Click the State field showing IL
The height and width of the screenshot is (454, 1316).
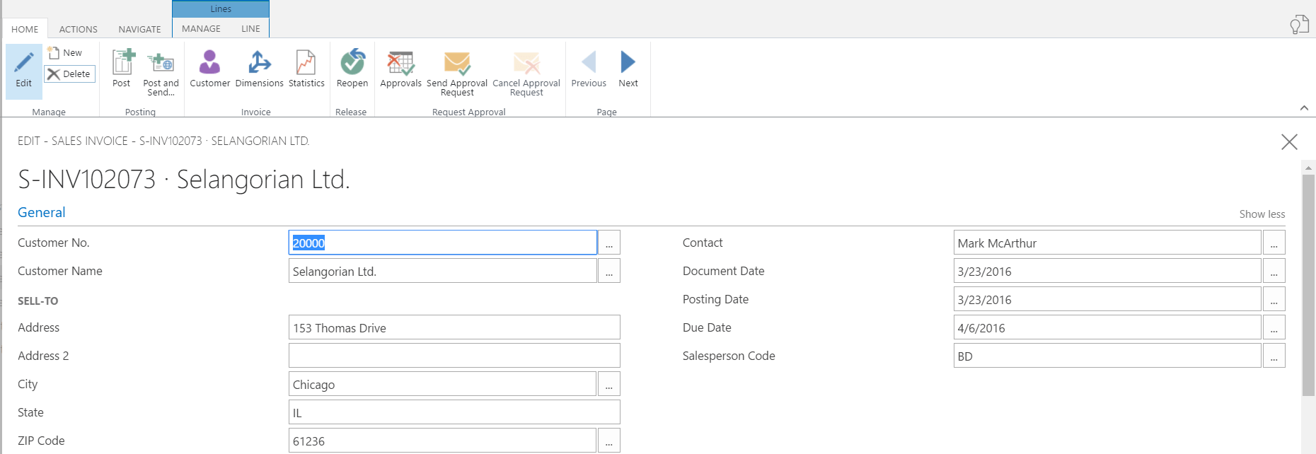(454, 412)
